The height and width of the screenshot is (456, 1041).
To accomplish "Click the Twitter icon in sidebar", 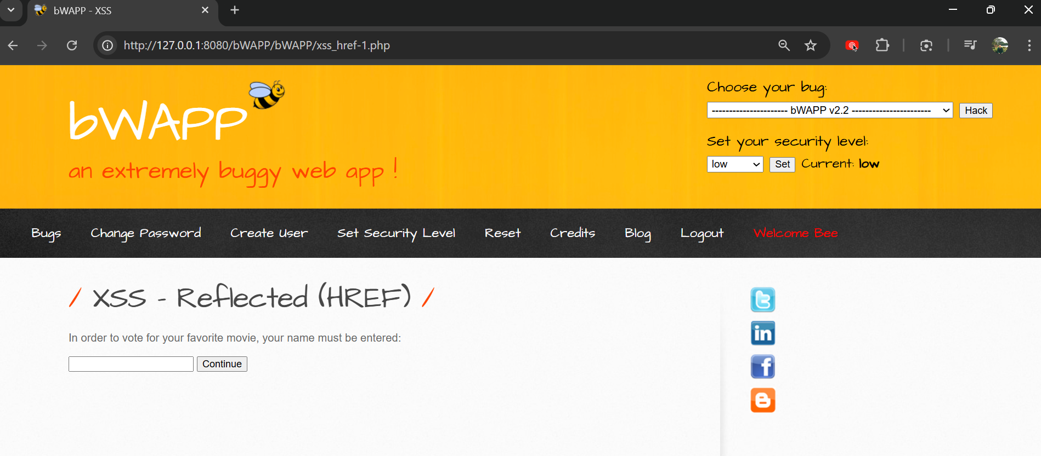I will 762,299.
